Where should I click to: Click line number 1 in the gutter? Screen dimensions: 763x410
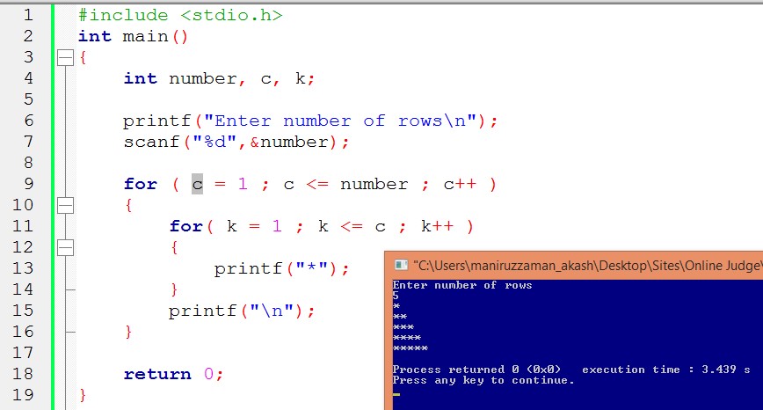pos(28,15)
